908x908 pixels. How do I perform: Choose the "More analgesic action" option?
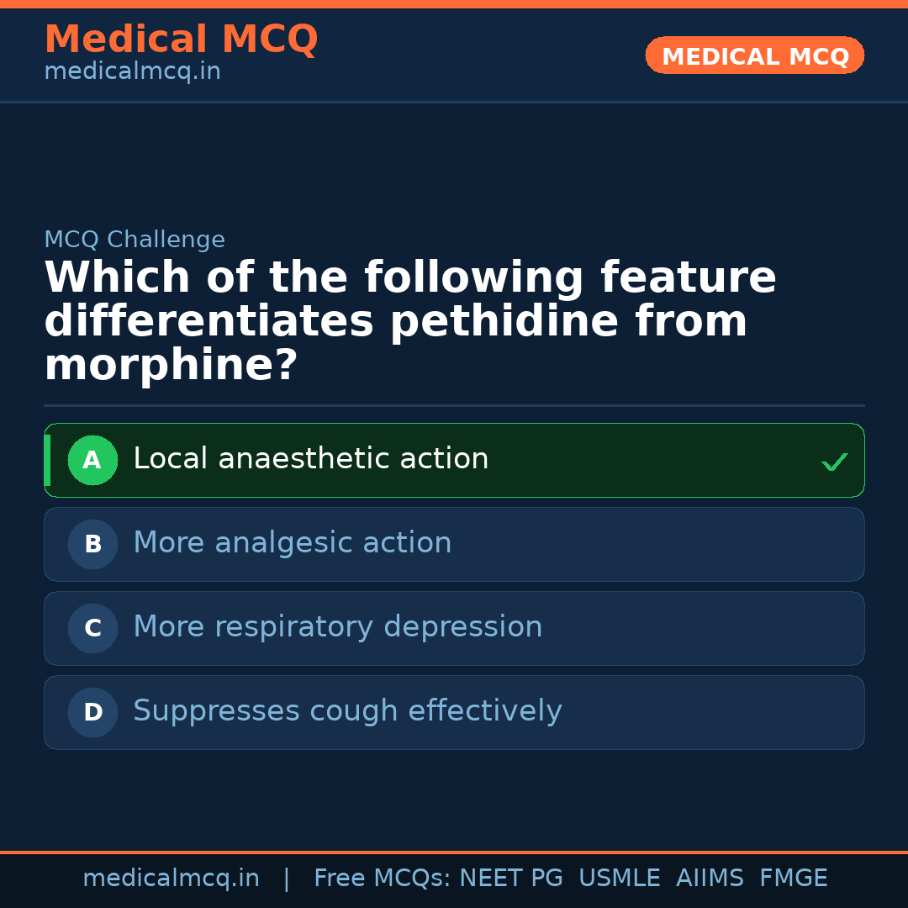coord(292,543)
